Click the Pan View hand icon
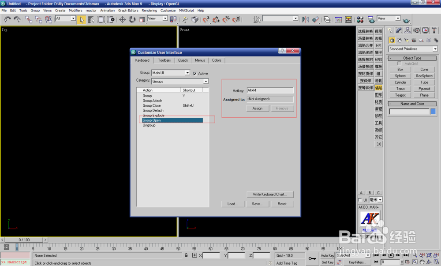The image size is (441, 266). tap(422, 262)
